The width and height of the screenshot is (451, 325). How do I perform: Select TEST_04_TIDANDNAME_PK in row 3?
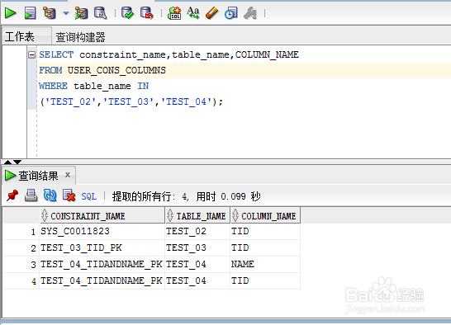point(102,264)
